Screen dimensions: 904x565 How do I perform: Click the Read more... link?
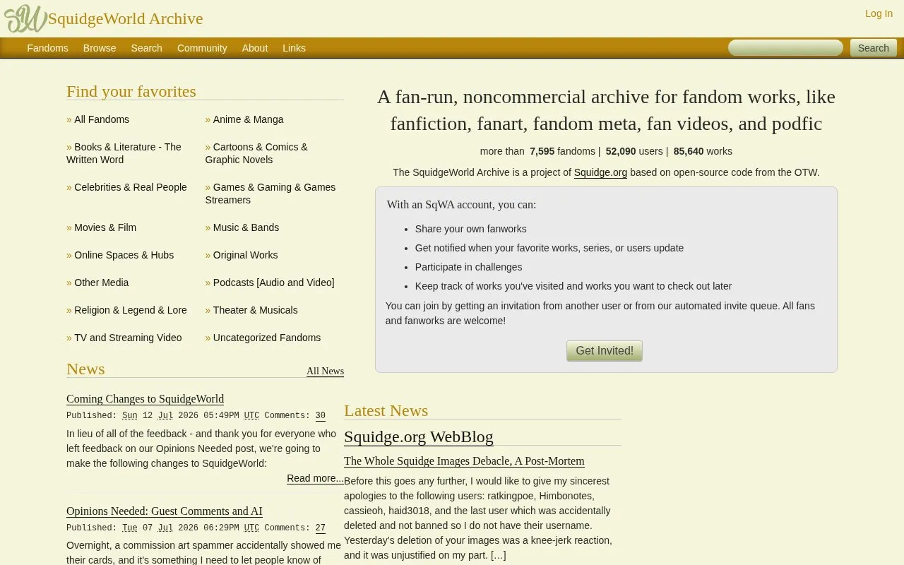tap(315, 478)
